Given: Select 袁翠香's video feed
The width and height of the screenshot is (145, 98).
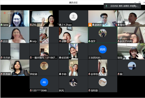Looking at the screenshot, I should coord(103,68).
